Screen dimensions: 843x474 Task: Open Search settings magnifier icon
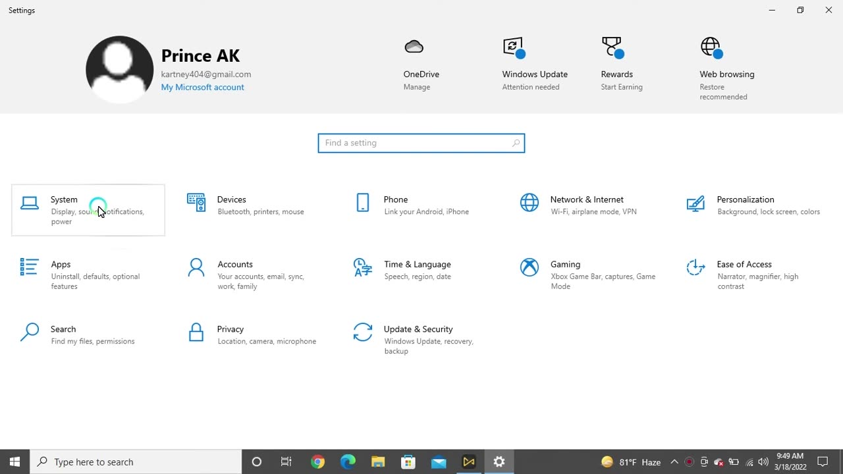29,332
